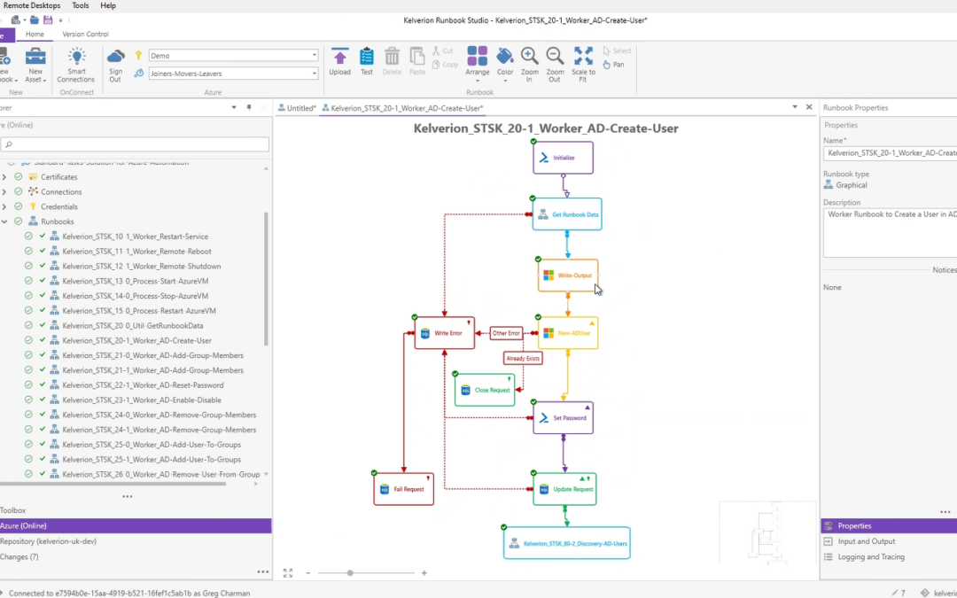Open the Azure (Online) panel
Image resolution: width=957 pixels, height=598 pixels.
[x=136, y=525]
